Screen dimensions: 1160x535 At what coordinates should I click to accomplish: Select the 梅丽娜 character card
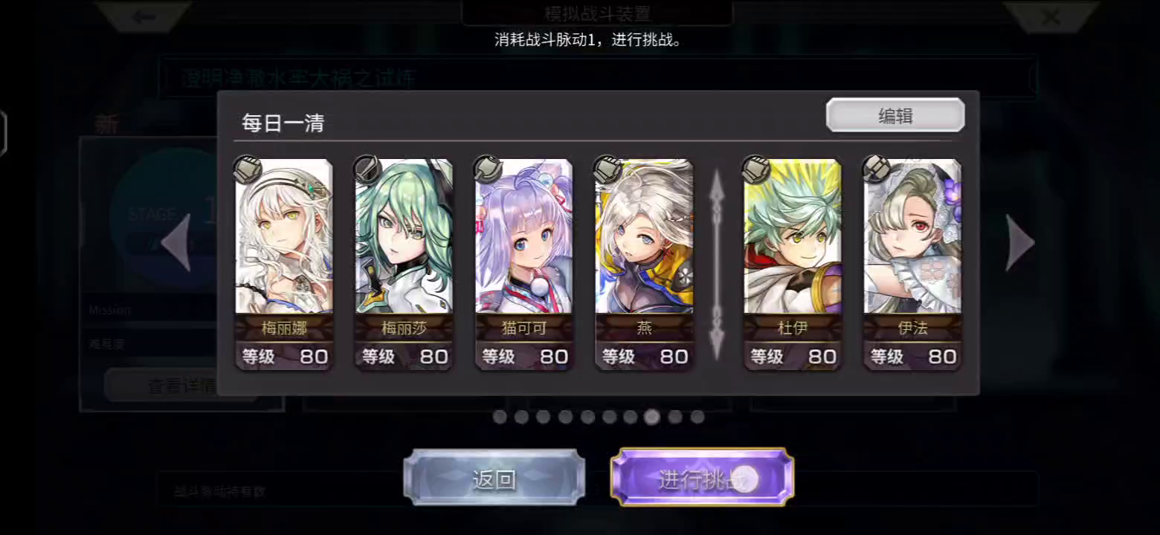284,265
